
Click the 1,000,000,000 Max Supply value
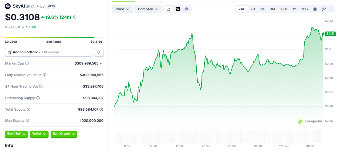pyautogui.click(x=91, y=121)
